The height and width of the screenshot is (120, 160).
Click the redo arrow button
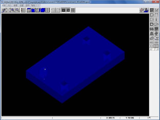pyautogui.click(x=58, y=10)
